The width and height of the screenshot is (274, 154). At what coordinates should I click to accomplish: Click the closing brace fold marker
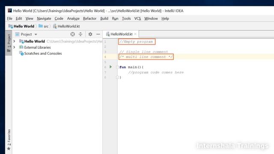point(117,77)
